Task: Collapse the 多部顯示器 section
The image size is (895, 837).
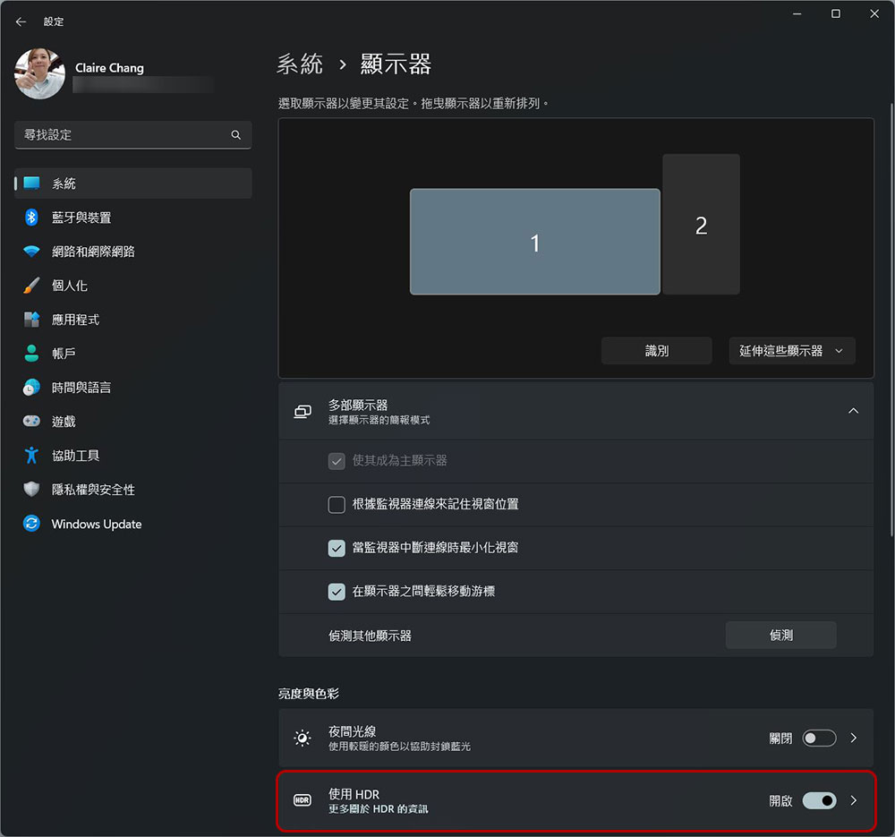Action: point(853,411)
